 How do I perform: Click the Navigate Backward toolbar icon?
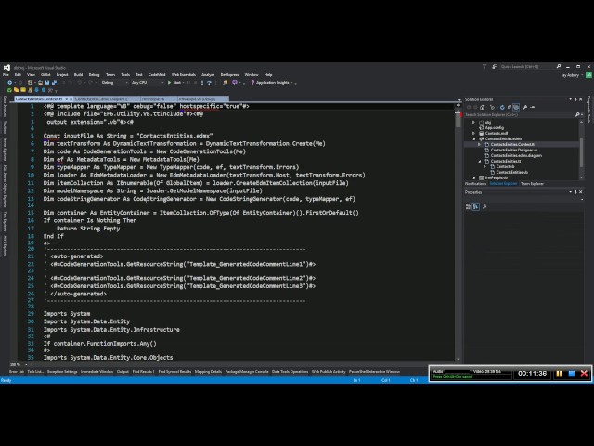tap(10, 83)
